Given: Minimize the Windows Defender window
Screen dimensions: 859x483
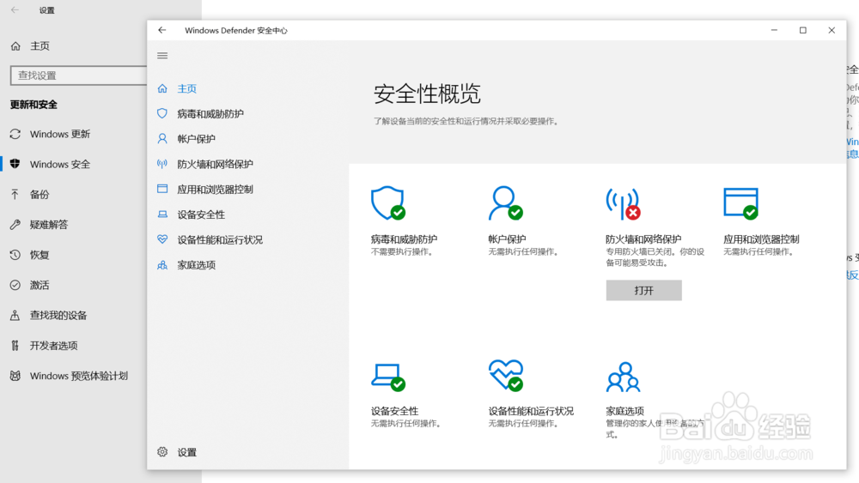Looking at the screenshot, I should click(x=774, y=30).
